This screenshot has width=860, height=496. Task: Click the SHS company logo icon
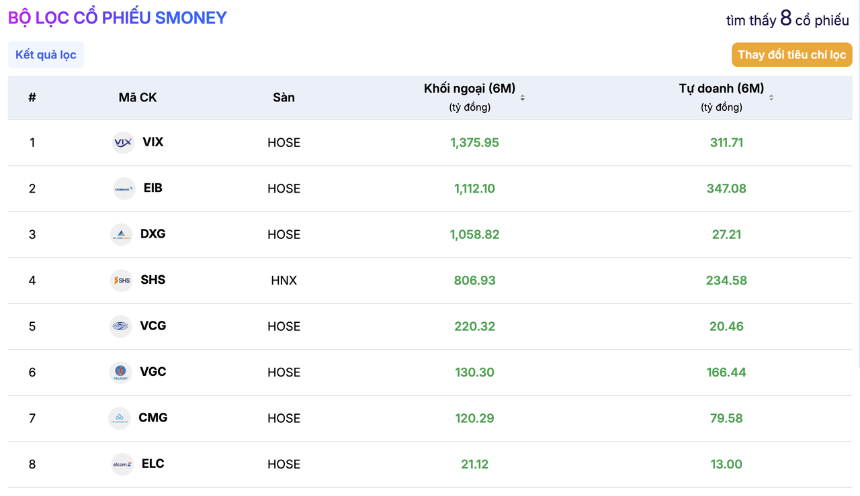pyautogui.click(x=122, y=281)
